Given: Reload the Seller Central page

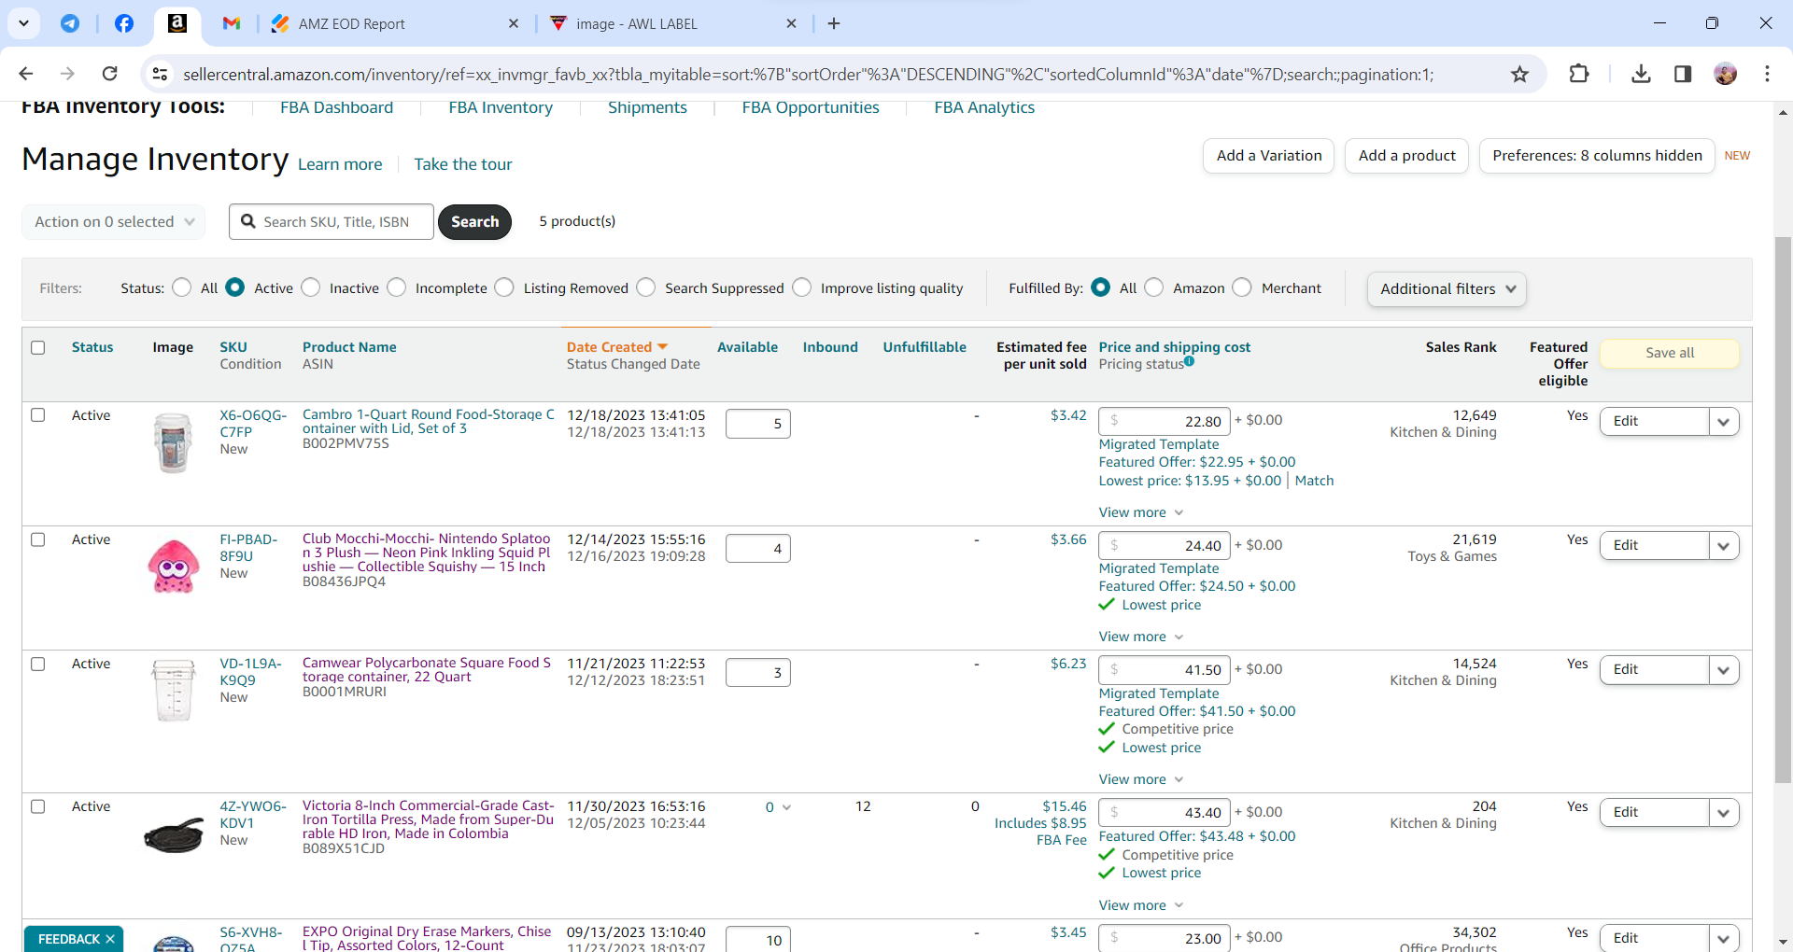Looking at the screenshot, I should click(109, 74).
